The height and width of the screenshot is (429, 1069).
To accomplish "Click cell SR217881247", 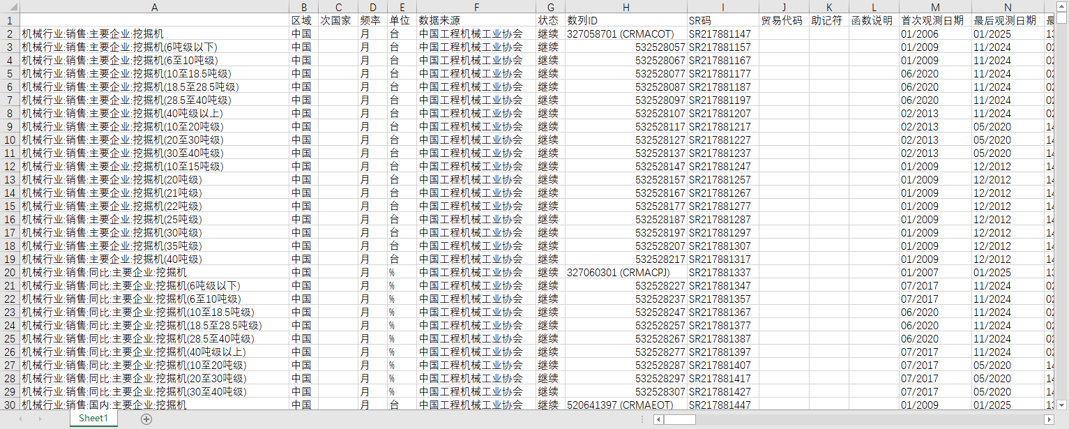I will click(722, 166).
